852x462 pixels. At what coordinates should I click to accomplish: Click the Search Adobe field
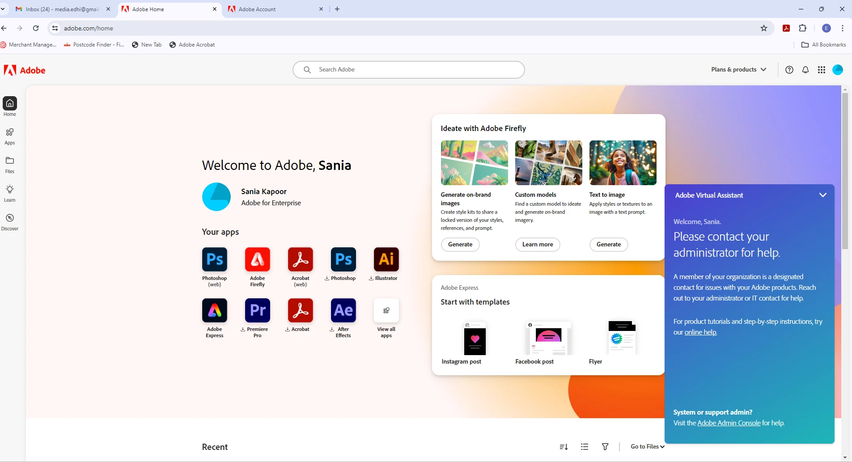409,70
